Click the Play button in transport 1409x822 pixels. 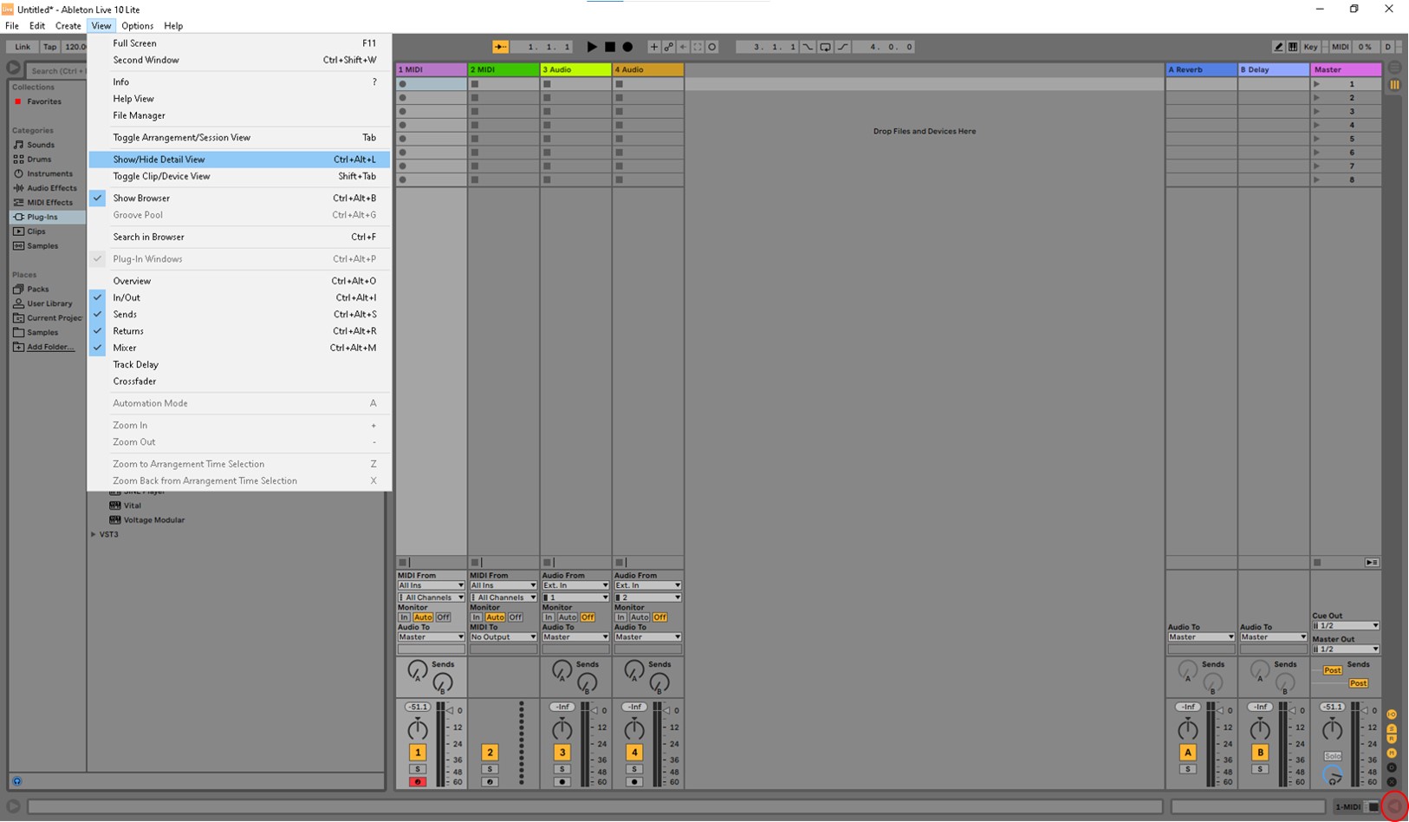[x=592, y=47]
